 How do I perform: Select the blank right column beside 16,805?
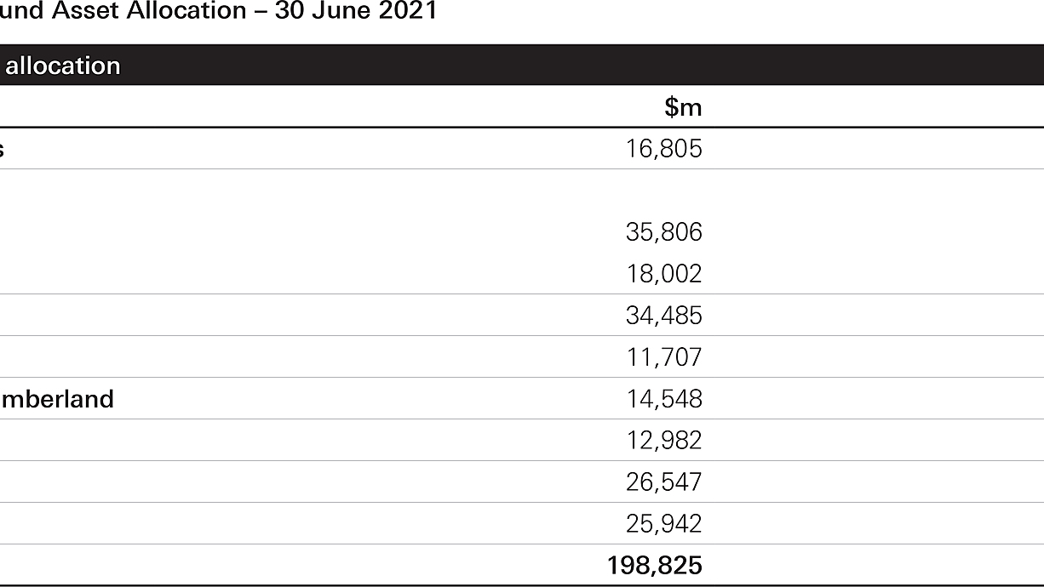(874, 149)
